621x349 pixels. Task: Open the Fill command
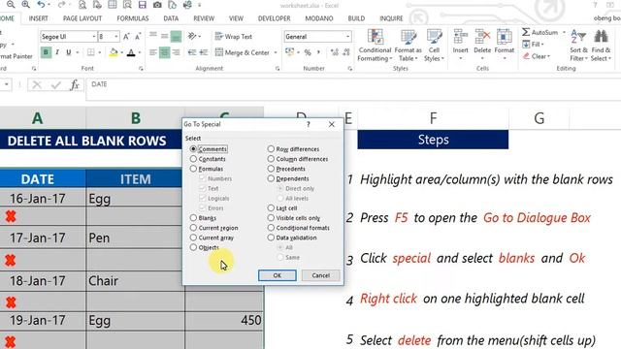coord(533,45)
